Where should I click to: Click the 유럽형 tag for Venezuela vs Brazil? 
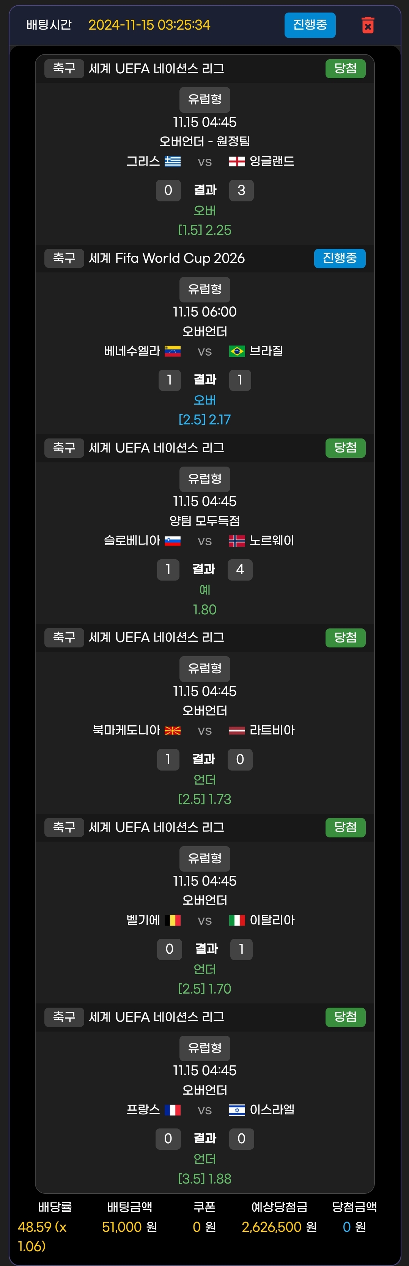coord(205,290)
